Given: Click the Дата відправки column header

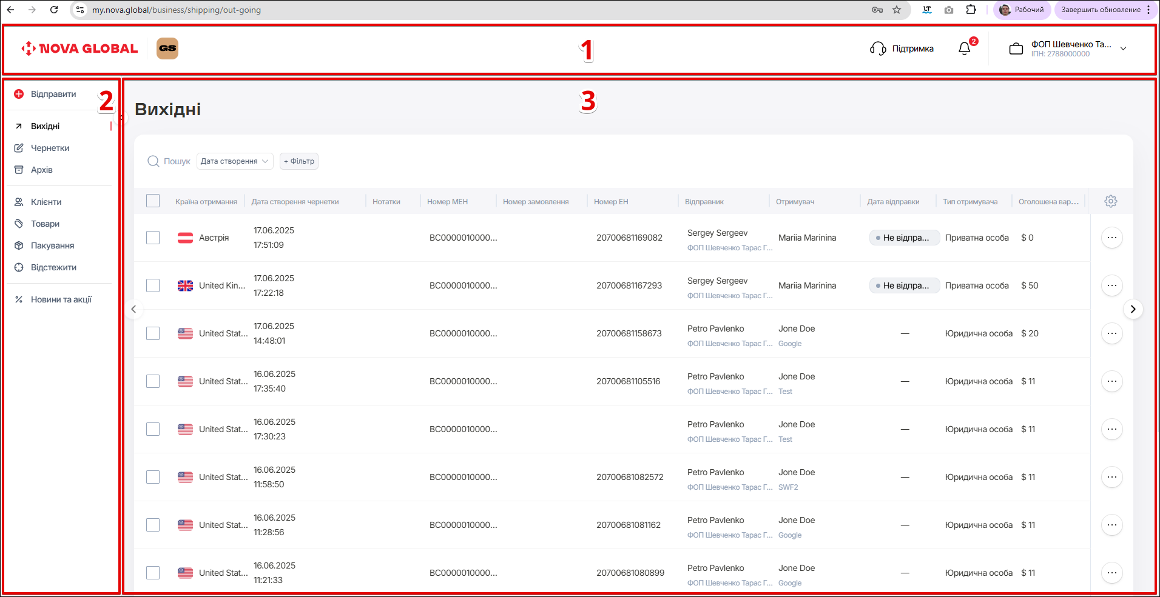Looking at the screenshot, I should click(893, 202).
